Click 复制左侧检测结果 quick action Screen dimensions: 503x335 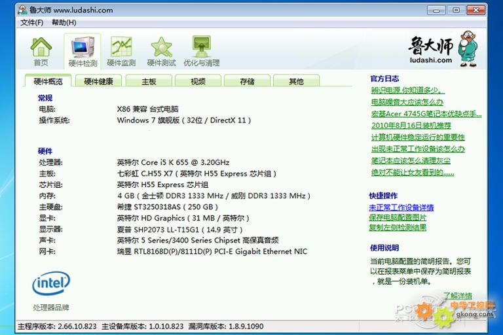click(x=398, y=227)
